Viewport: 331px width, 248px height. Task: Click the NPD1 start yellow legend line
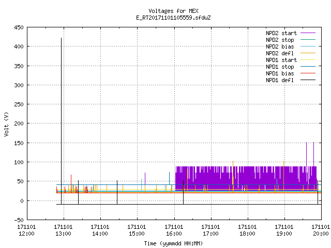(308, 60)
